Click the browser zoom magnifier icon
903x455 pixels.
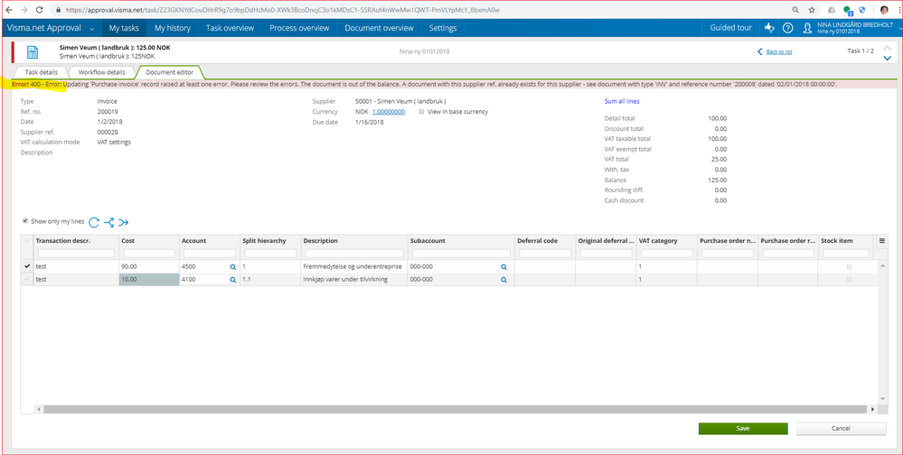pyautogui.click(x=795, y=10)
